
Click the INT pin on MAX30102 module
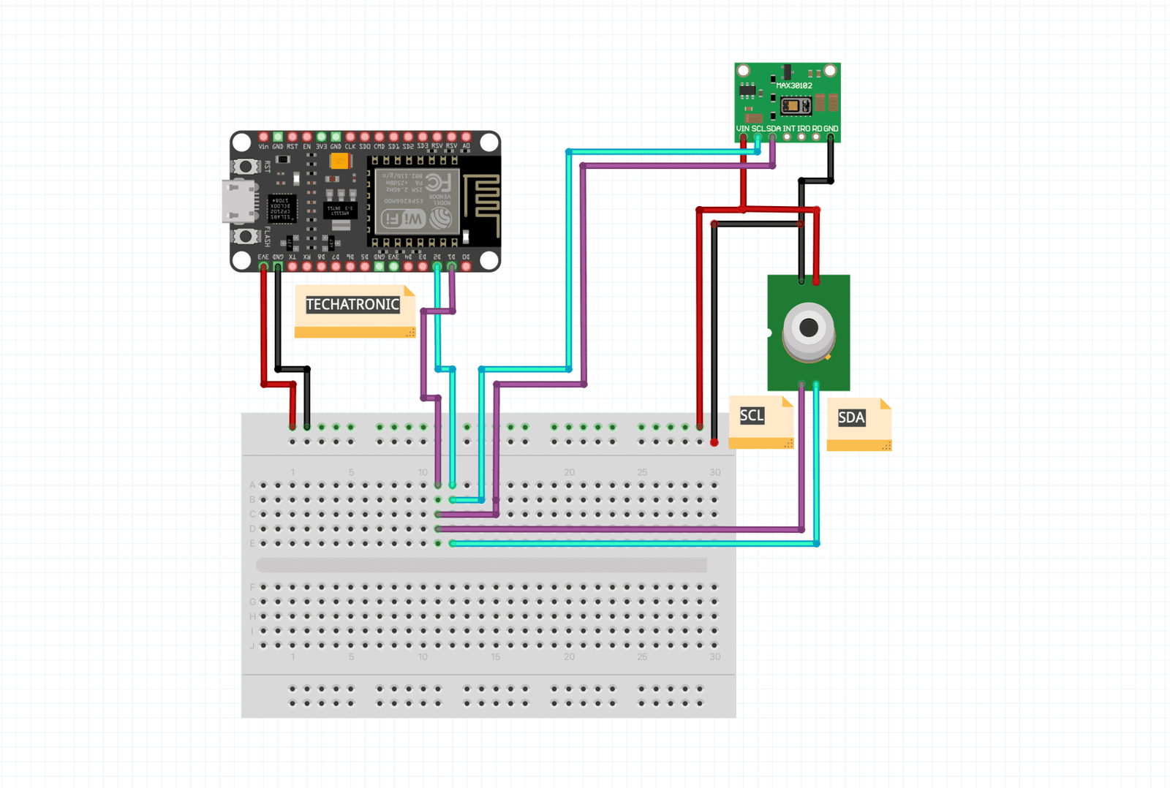point(788,137)
